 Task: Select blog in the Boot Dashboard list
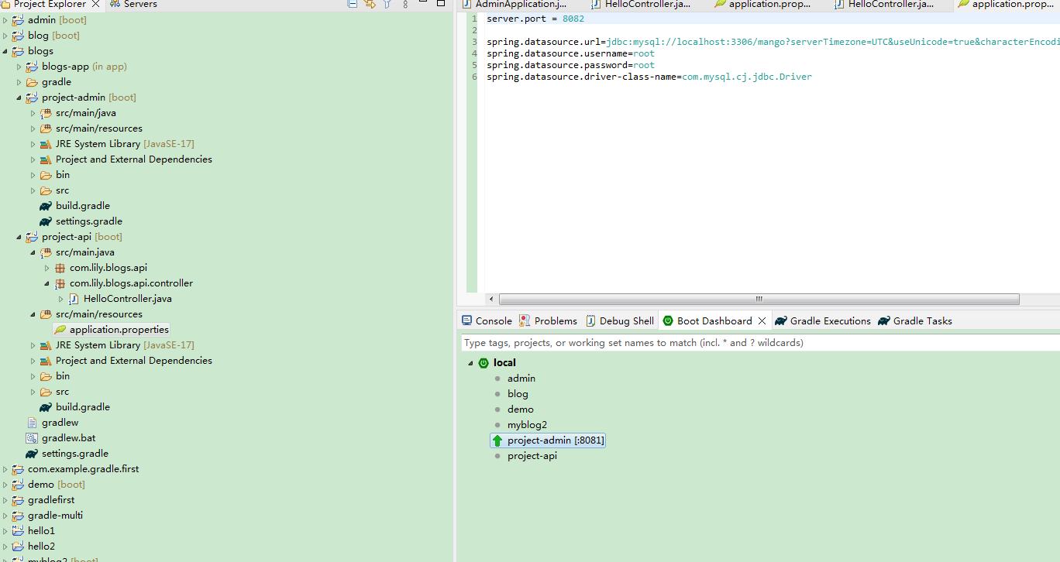[518, 394]
